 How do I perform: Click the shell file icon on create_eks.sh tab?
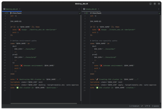(x=84, y=9)
